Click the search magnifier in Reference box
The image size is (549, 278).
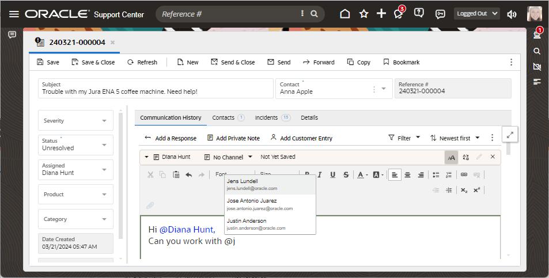314,14
